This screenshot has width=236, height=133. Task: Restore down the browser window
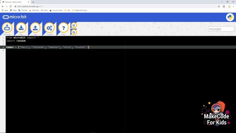[228, 2]
